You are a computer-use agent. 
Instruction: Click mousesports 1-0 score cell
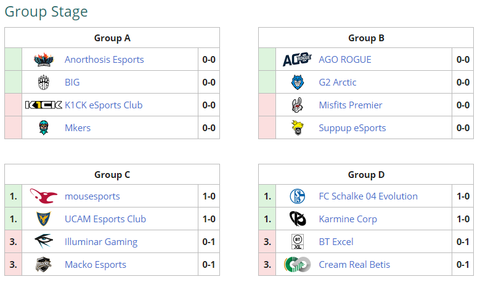(x=209, y=196)
